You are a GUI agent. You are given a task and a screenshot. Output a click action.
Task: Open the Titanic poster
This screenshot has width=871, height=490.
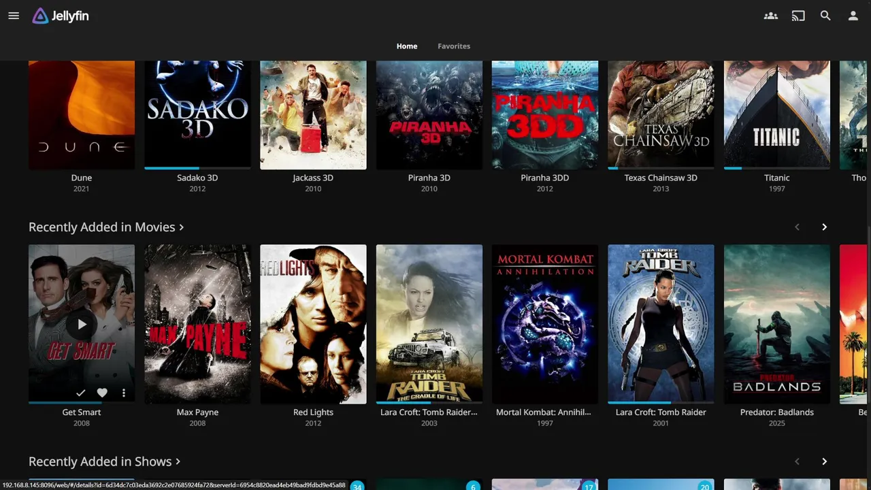point(777,115)
